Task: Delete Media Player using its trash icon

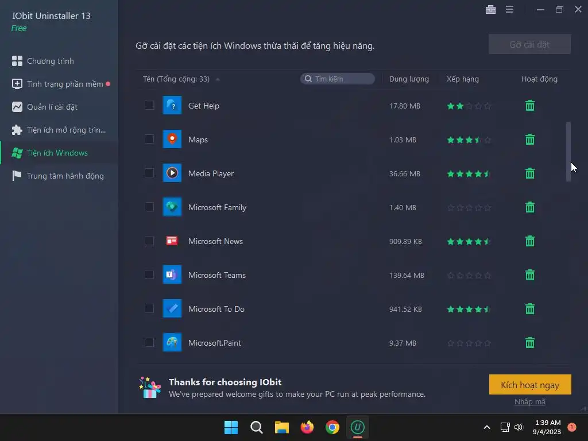Action: coord(530,173)
